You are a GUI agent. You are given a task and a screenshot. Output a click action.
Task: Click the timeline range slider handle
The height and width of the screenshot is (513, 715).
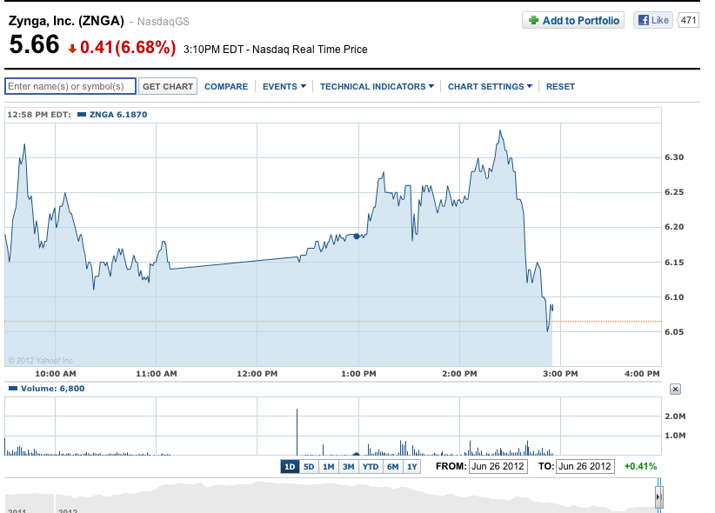(x=659, y=497)
